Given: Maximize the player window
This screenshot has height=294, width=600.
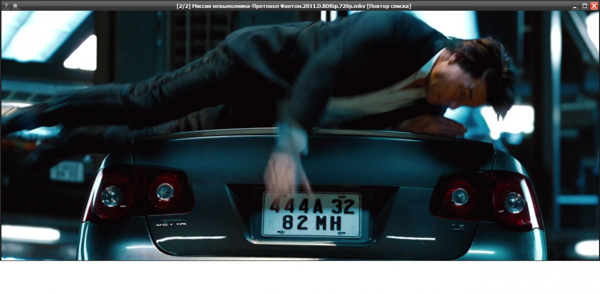Looking at the screenshot, I should click(x=584, y=6).
